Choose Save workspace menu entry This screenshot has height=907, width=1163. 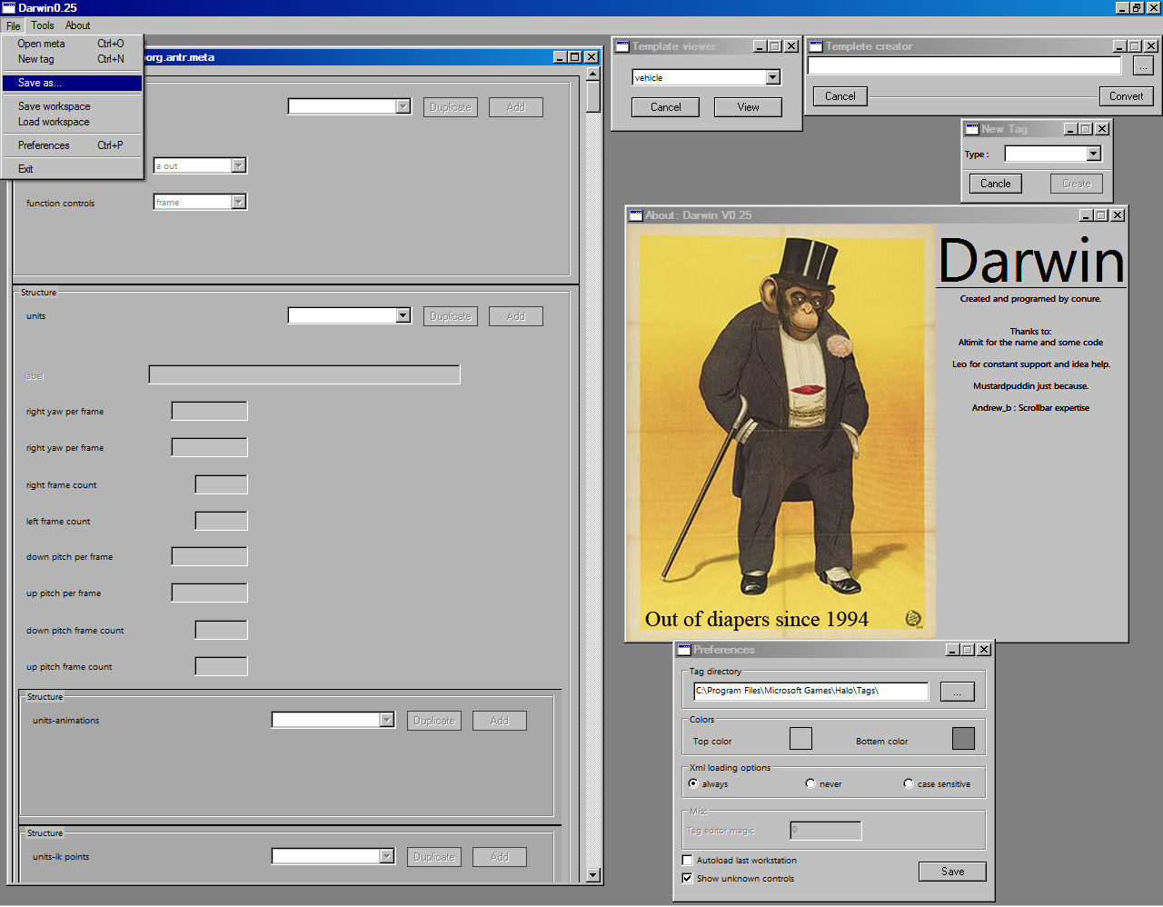click(x=71, y=106)
